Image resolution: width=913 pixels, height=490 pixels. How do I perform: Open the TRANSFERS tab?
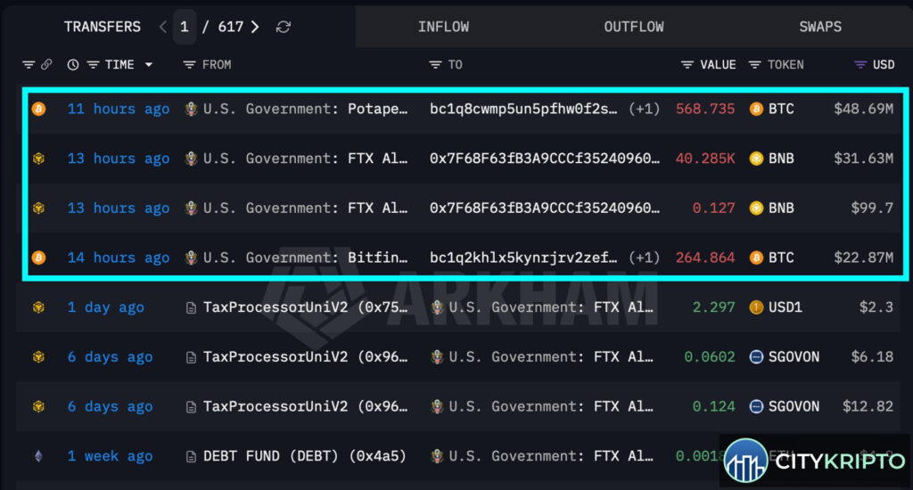coord(102,27)
